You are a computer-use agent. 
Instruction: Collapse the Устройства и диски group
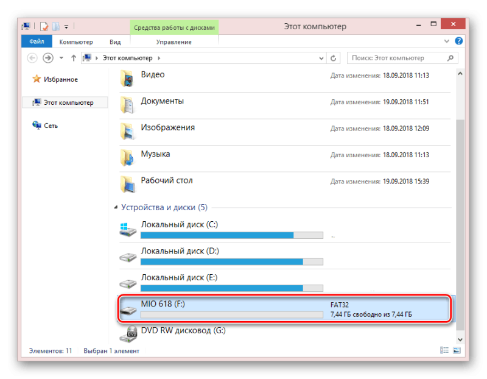pos(116,207)
